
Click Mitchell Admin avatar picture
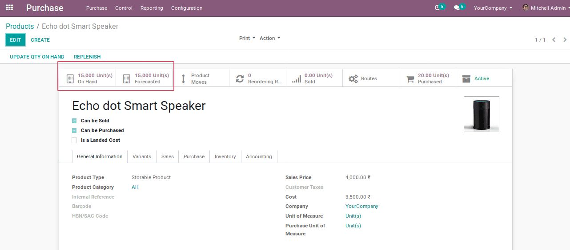coord(526,8)
